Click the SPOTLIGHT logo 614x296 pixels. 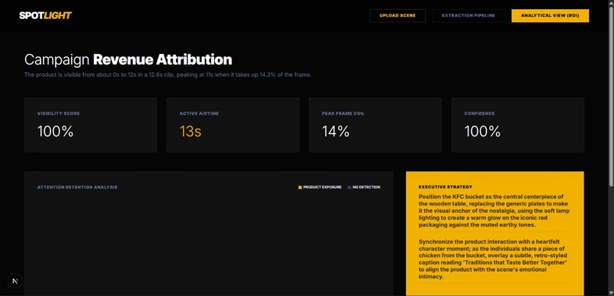coord(46,16)
